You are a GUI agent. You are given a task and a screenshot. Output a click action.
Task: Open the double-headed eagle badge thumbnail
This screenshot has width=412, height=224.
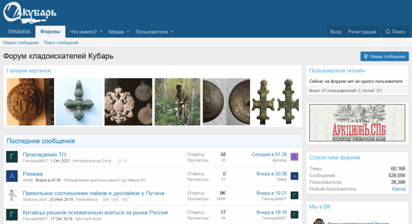(128, 102)
